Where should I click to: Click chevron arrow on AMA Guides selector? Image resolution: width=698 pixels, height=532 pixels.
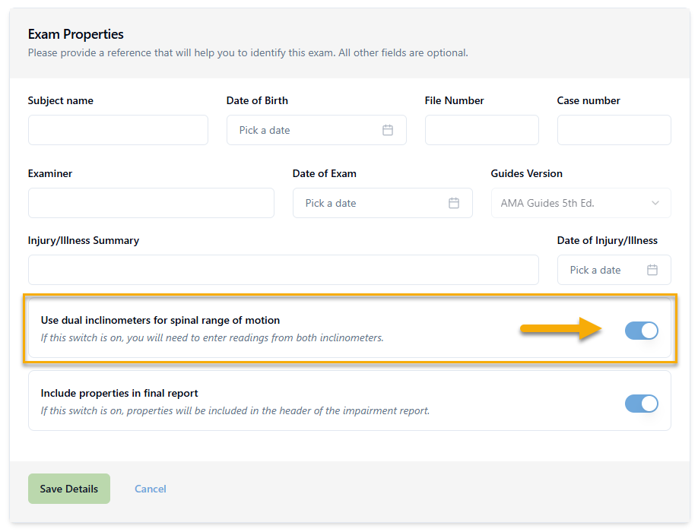coord(655,203)
